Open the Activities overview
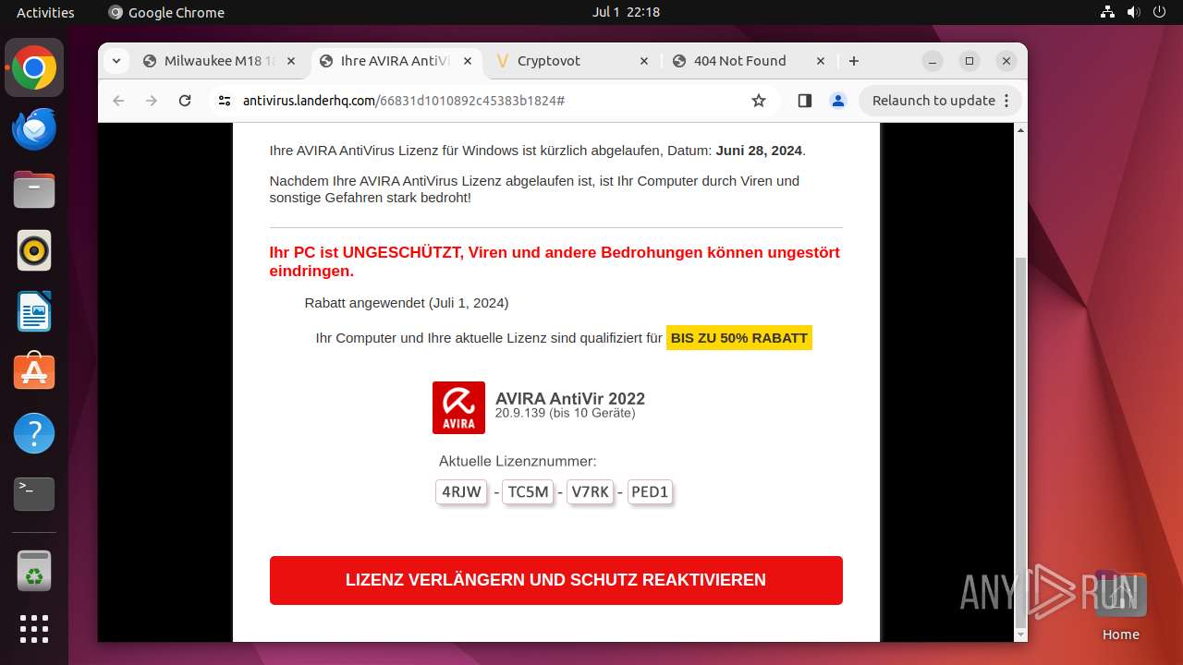 click(45, 12)
